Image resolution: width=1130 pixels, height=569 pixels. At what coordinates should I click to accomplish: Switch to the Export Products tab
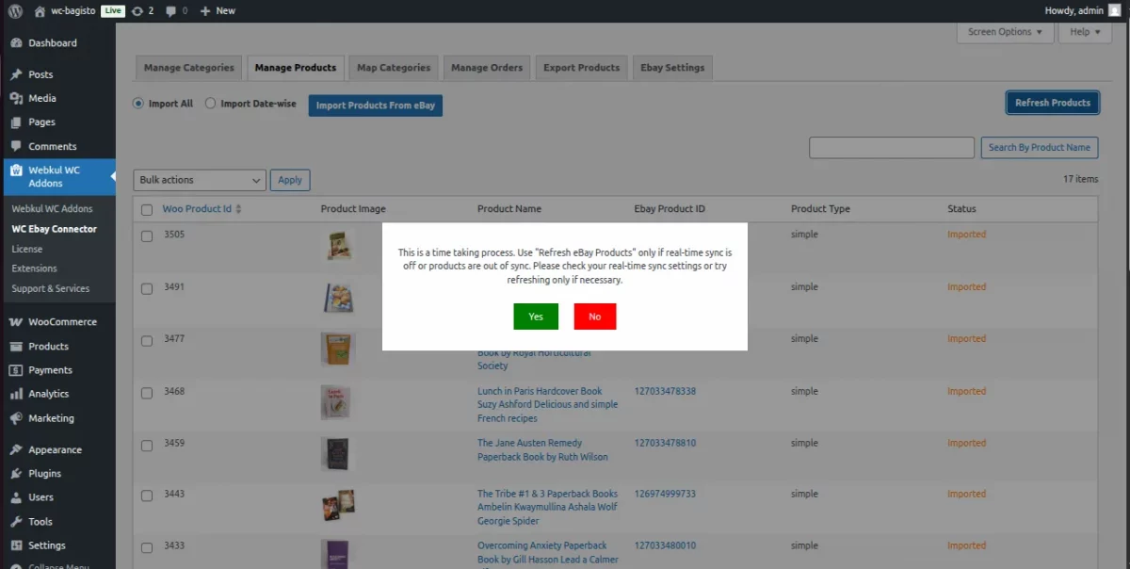581,68
